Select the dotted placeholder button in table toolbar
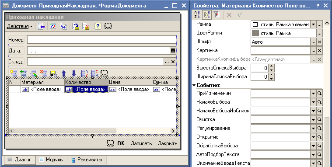Image resolution: width=332 pixels, height=167 pixels. pos(104,73)
